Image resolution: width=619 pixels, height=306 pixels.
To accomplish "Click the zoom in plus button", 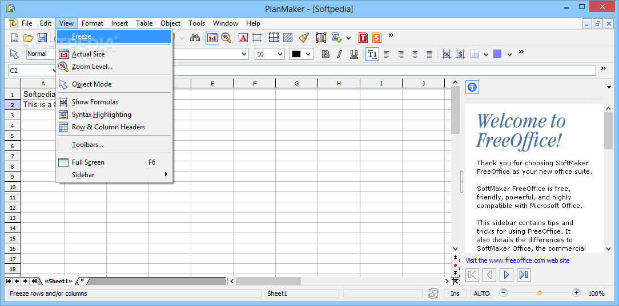I will [576, 293].
